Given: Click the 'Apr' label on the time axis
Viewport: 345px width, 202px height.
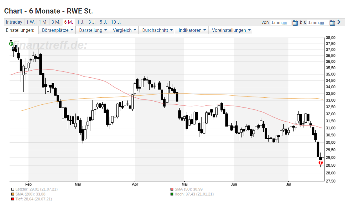Looking at the screenshot, I should click(135, 185).
